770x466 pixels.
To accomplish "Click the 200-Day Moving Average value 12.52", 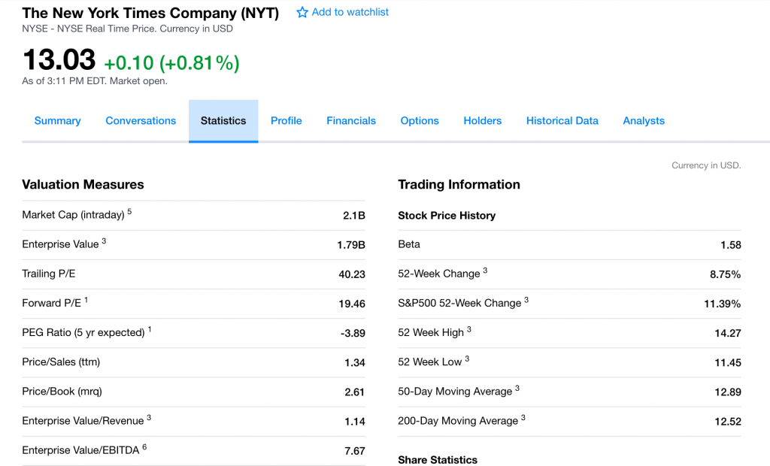I will click(x=728, y=422).
